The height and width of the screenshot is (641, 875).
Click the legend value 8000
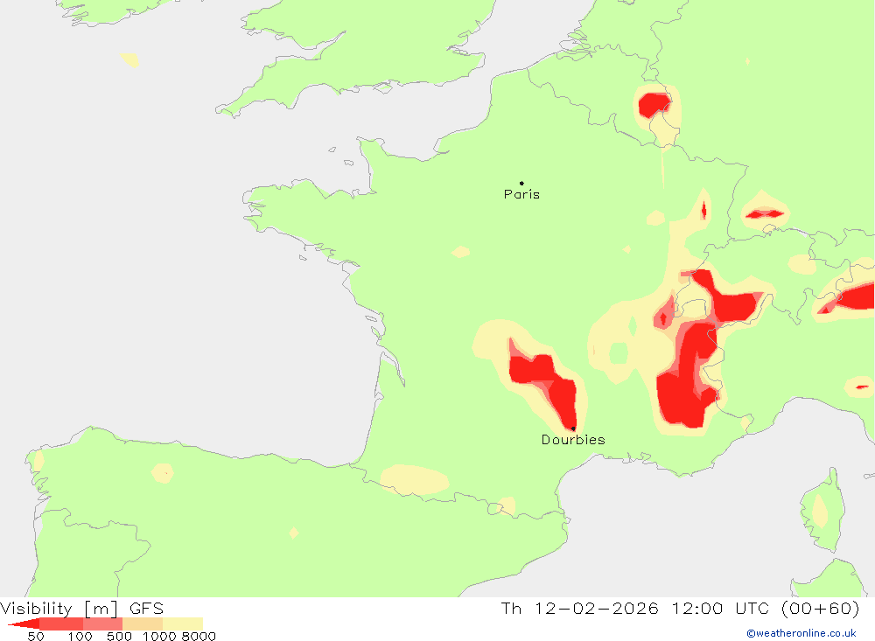coord(199,637)
